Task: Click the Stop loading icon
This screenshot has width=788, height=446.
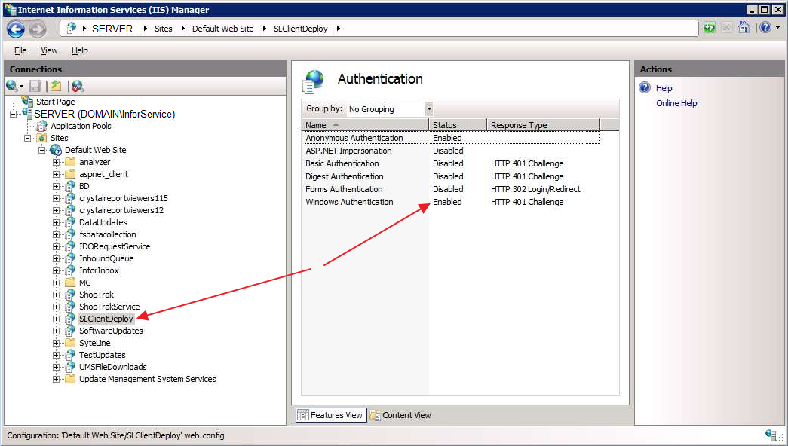Action: click(726, 28)
